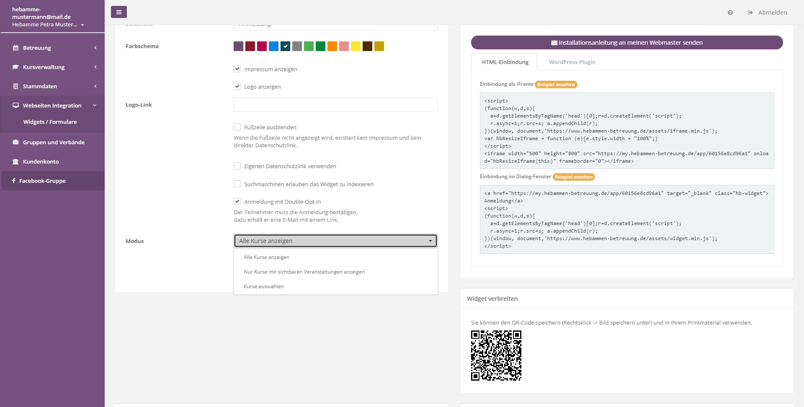Disable Anmeldung mit Double-Opt-In checkbox
The width and height of the screenshot is (804, 407).
click(x=237, y=202)
